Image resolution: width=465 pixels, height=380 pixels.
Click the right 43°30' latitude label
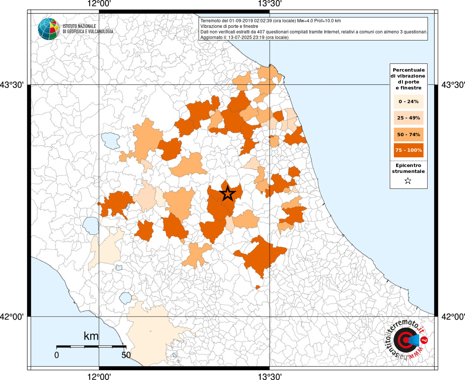tap(453, 85)
